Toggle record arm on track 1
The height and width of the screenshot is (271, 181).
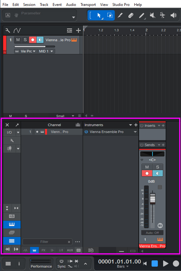pos(33,40)
